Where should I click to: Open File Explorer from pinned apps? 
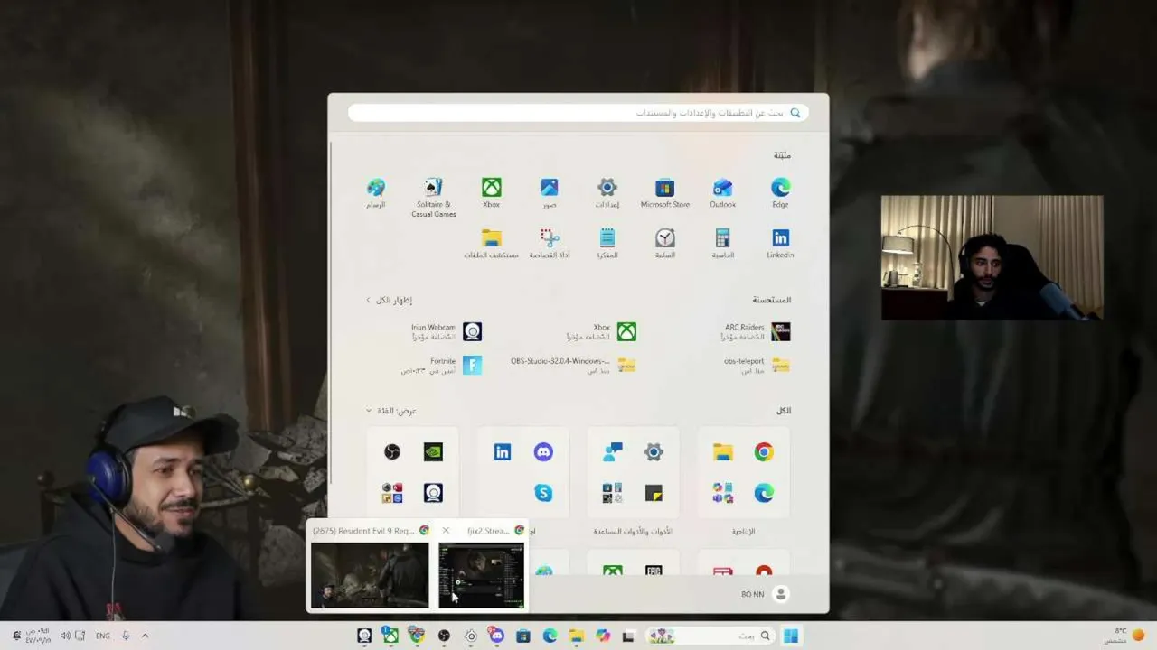click(x=491, y=243)
